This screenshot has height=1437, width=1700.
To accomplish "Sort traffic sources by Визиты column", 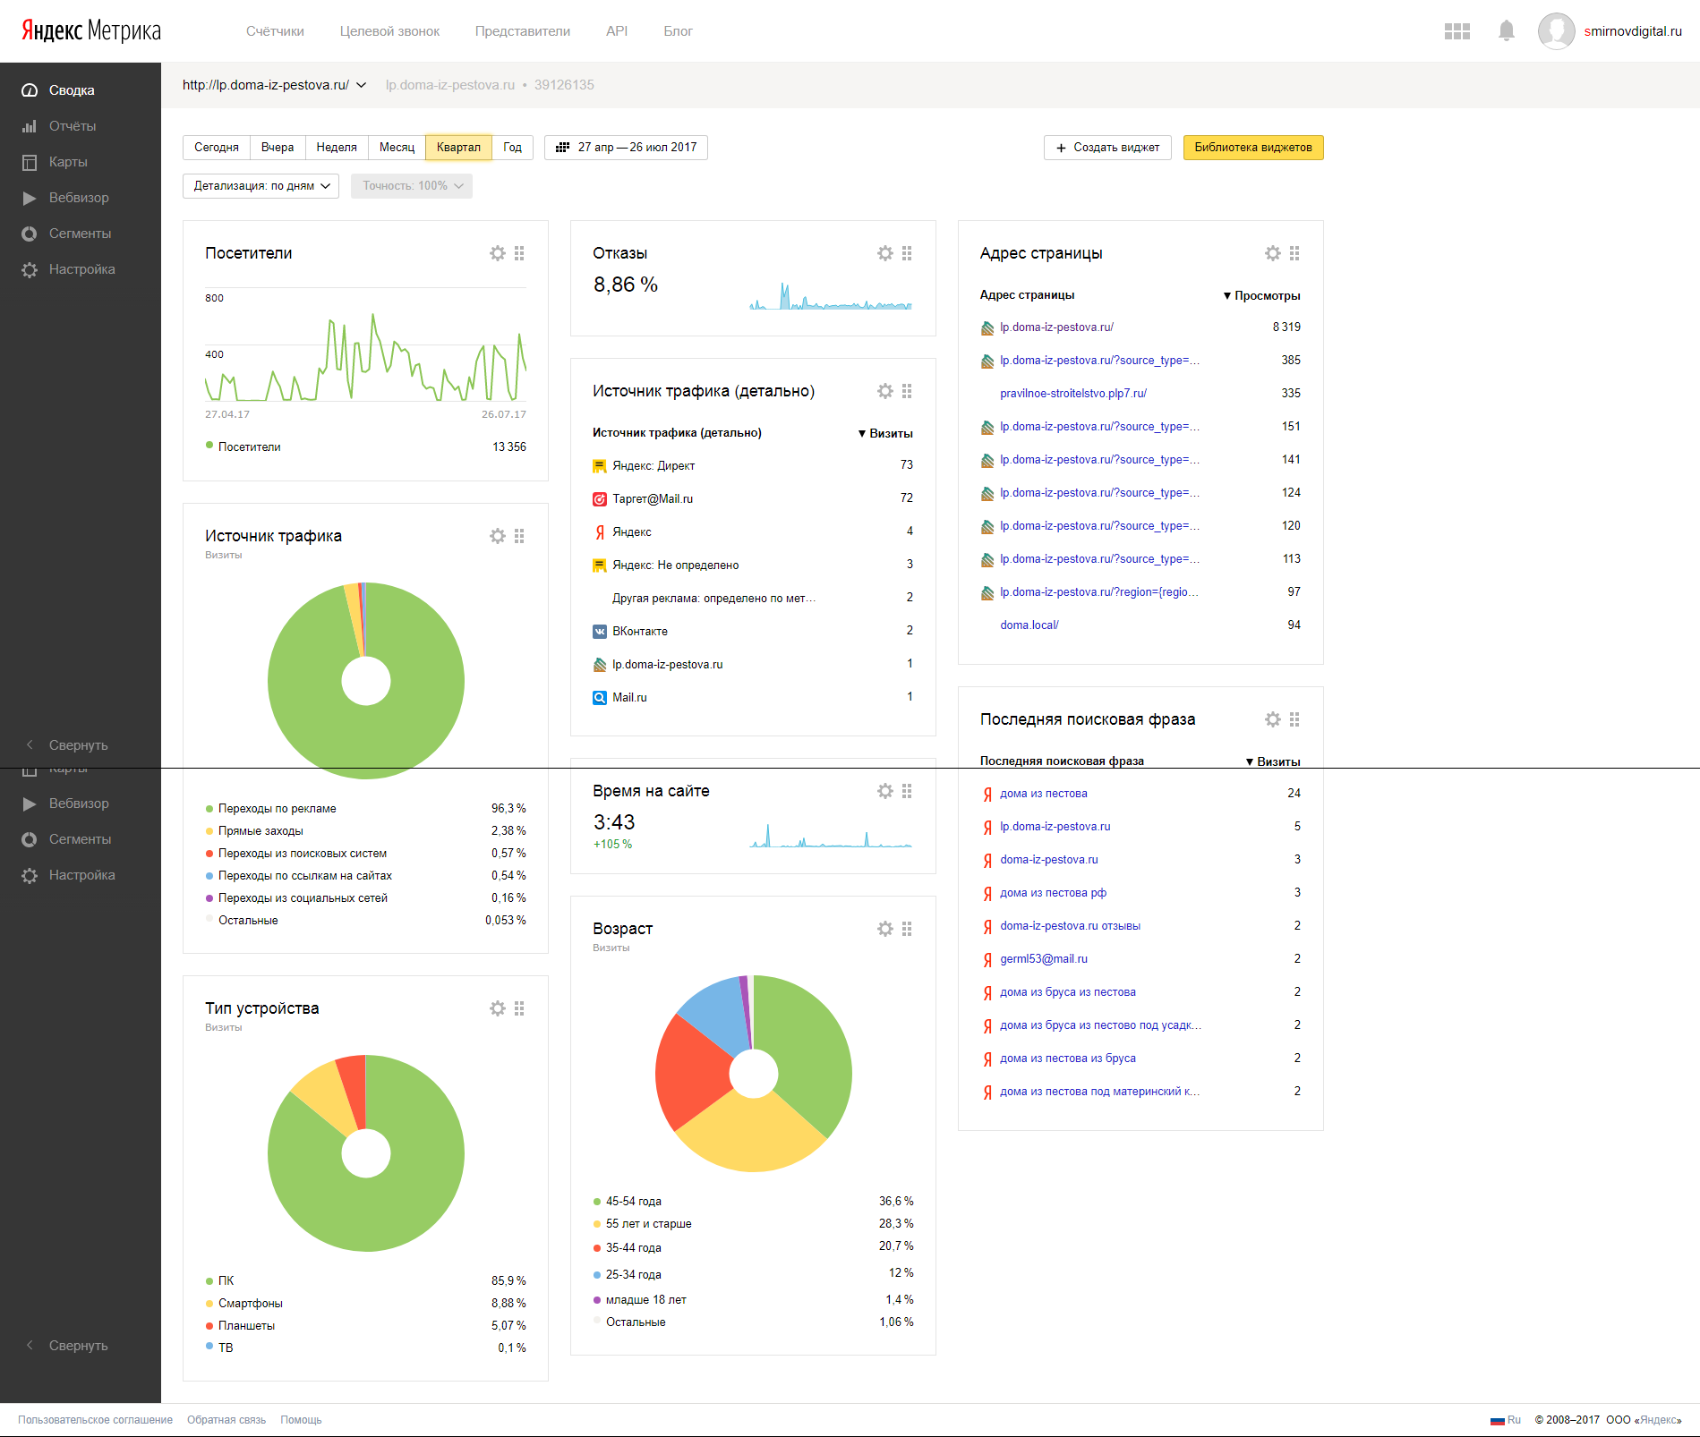I will 885,433.
